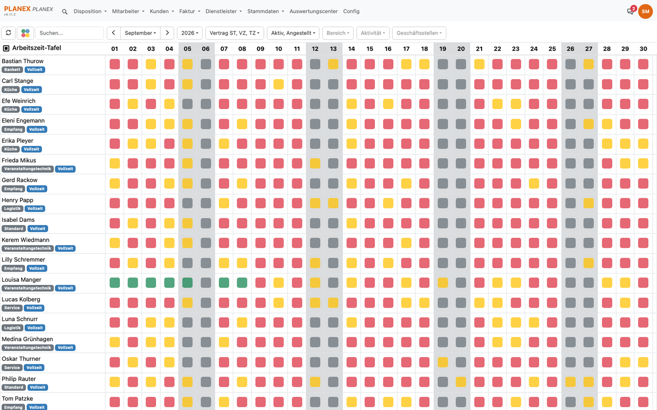Open the Geschäftsstellen filter dropdown
Viewport: 657px width, 410px height.
(x=419, y=33)
